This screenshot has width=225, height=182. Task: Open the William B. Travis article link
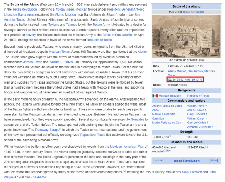point(61,62)
